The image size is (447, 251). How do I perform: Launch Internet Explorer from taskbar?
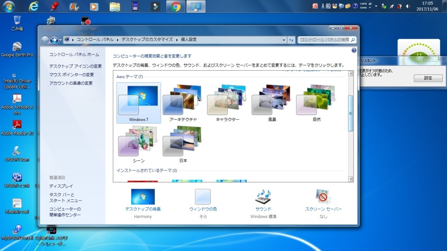(x=34, y=6)
